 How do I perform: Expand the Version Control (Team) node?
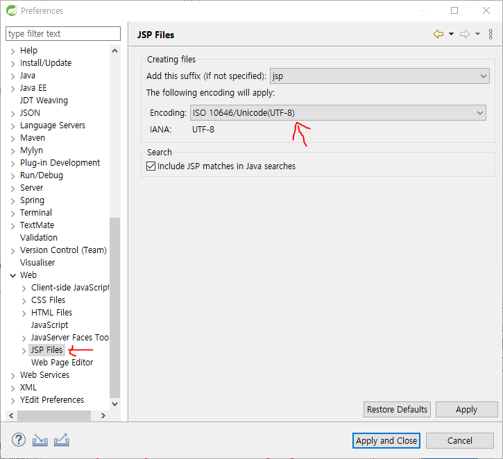coord(12,251)
